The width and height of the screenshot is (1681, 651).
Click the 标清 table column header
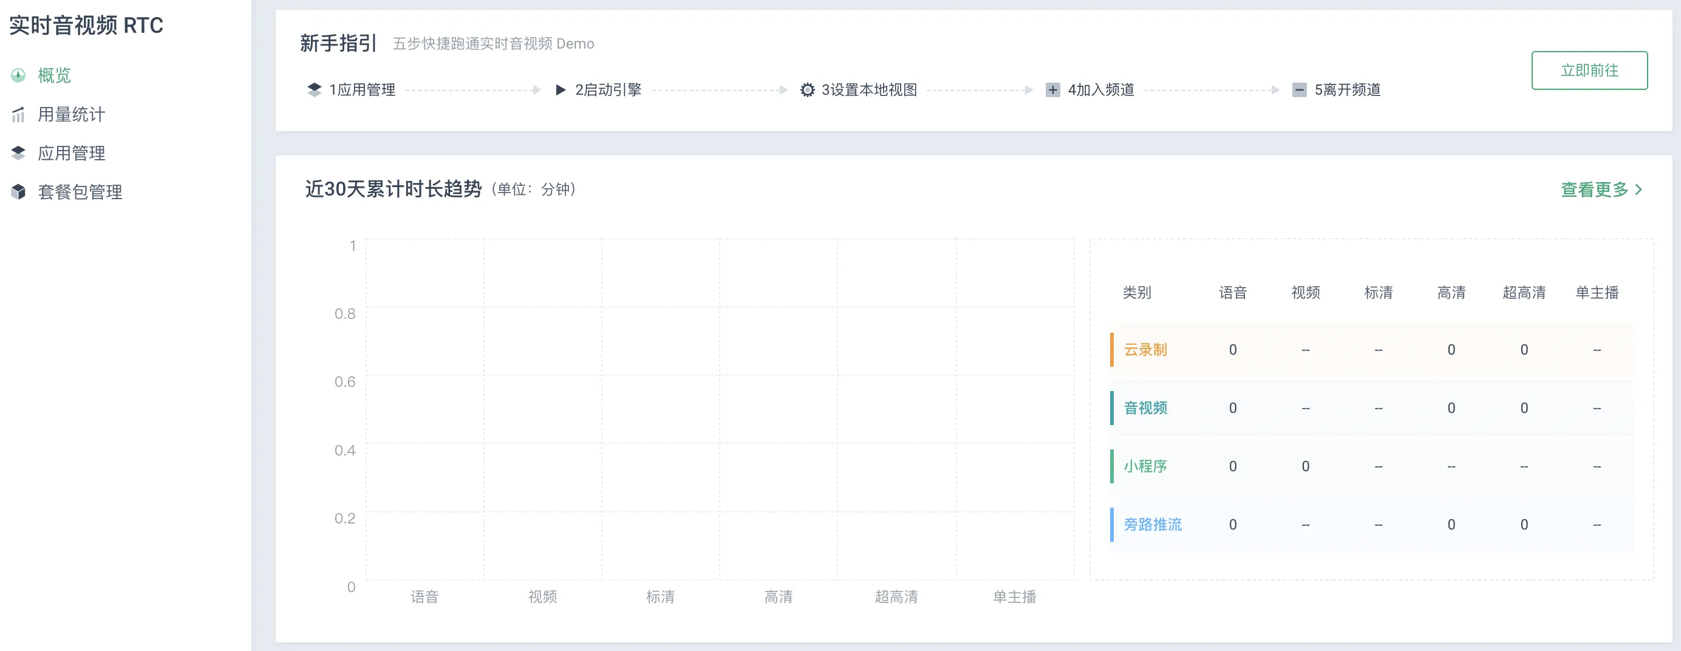pos(1378,293)
